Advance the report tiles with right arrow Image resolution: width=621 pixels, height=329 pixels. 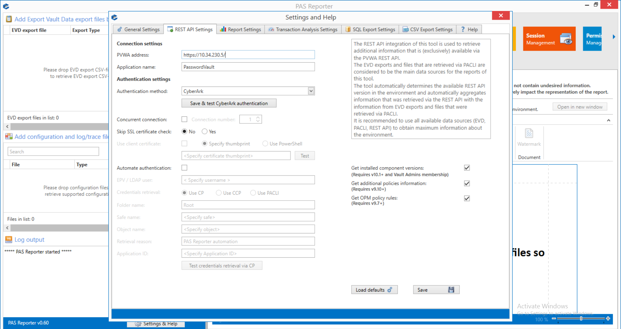[x=614, y=37]
